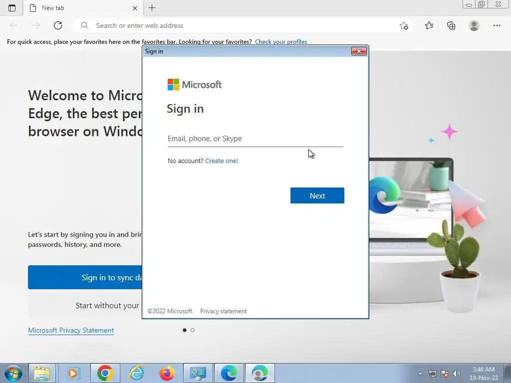Show hidden tray icons arrow
This screenshot has height=383, width=511.
click(420, 374)
